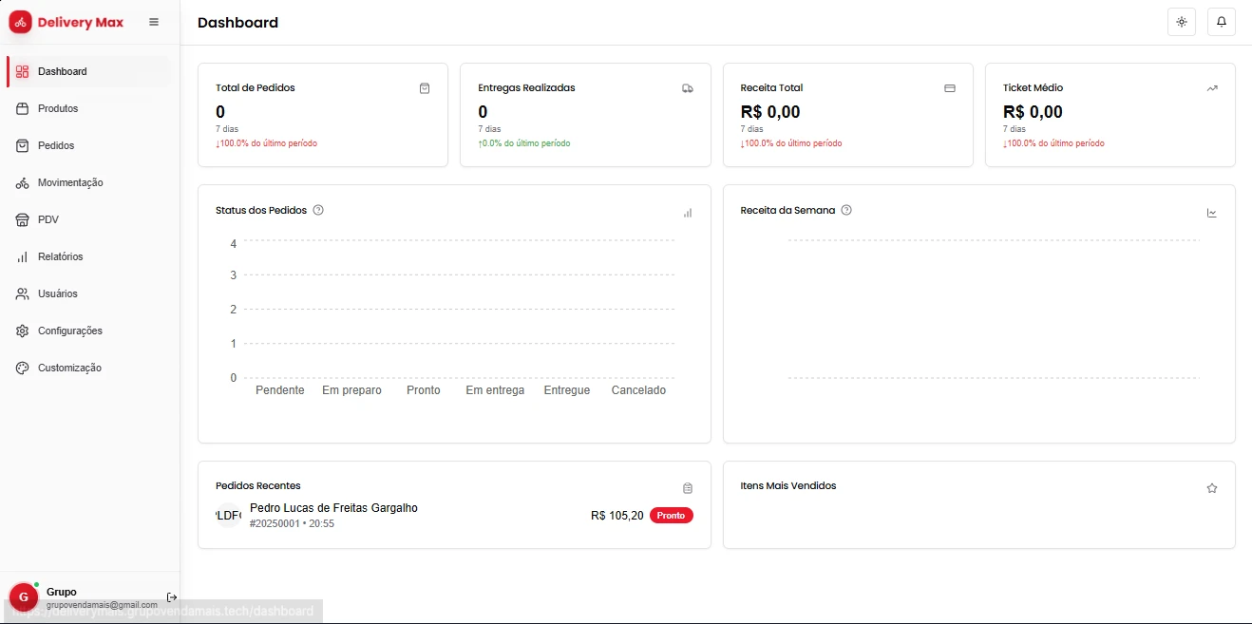Open Relatórios reports page
The image size is (1252, 624).
pos(60,256)
